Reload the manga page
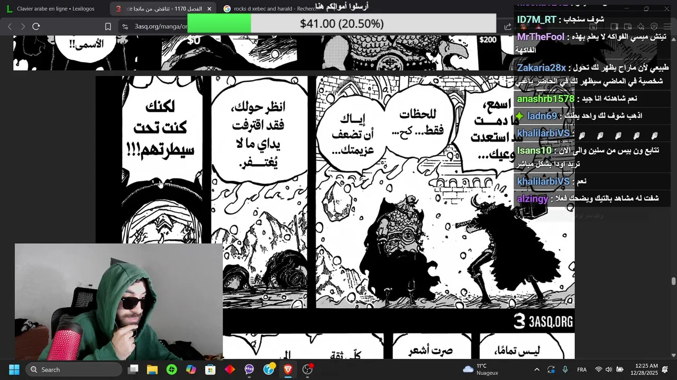The height and width of the screenshot is (380, 677). point(36,26)
